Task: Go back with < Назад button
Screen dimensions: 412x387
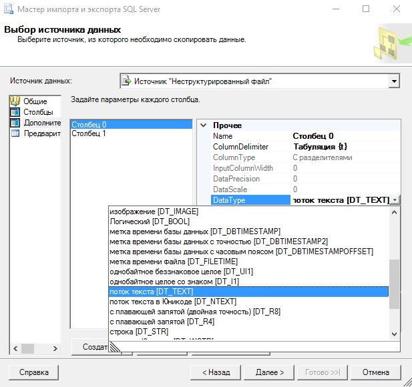Action: pyautogui.click(x=216, y=372)
